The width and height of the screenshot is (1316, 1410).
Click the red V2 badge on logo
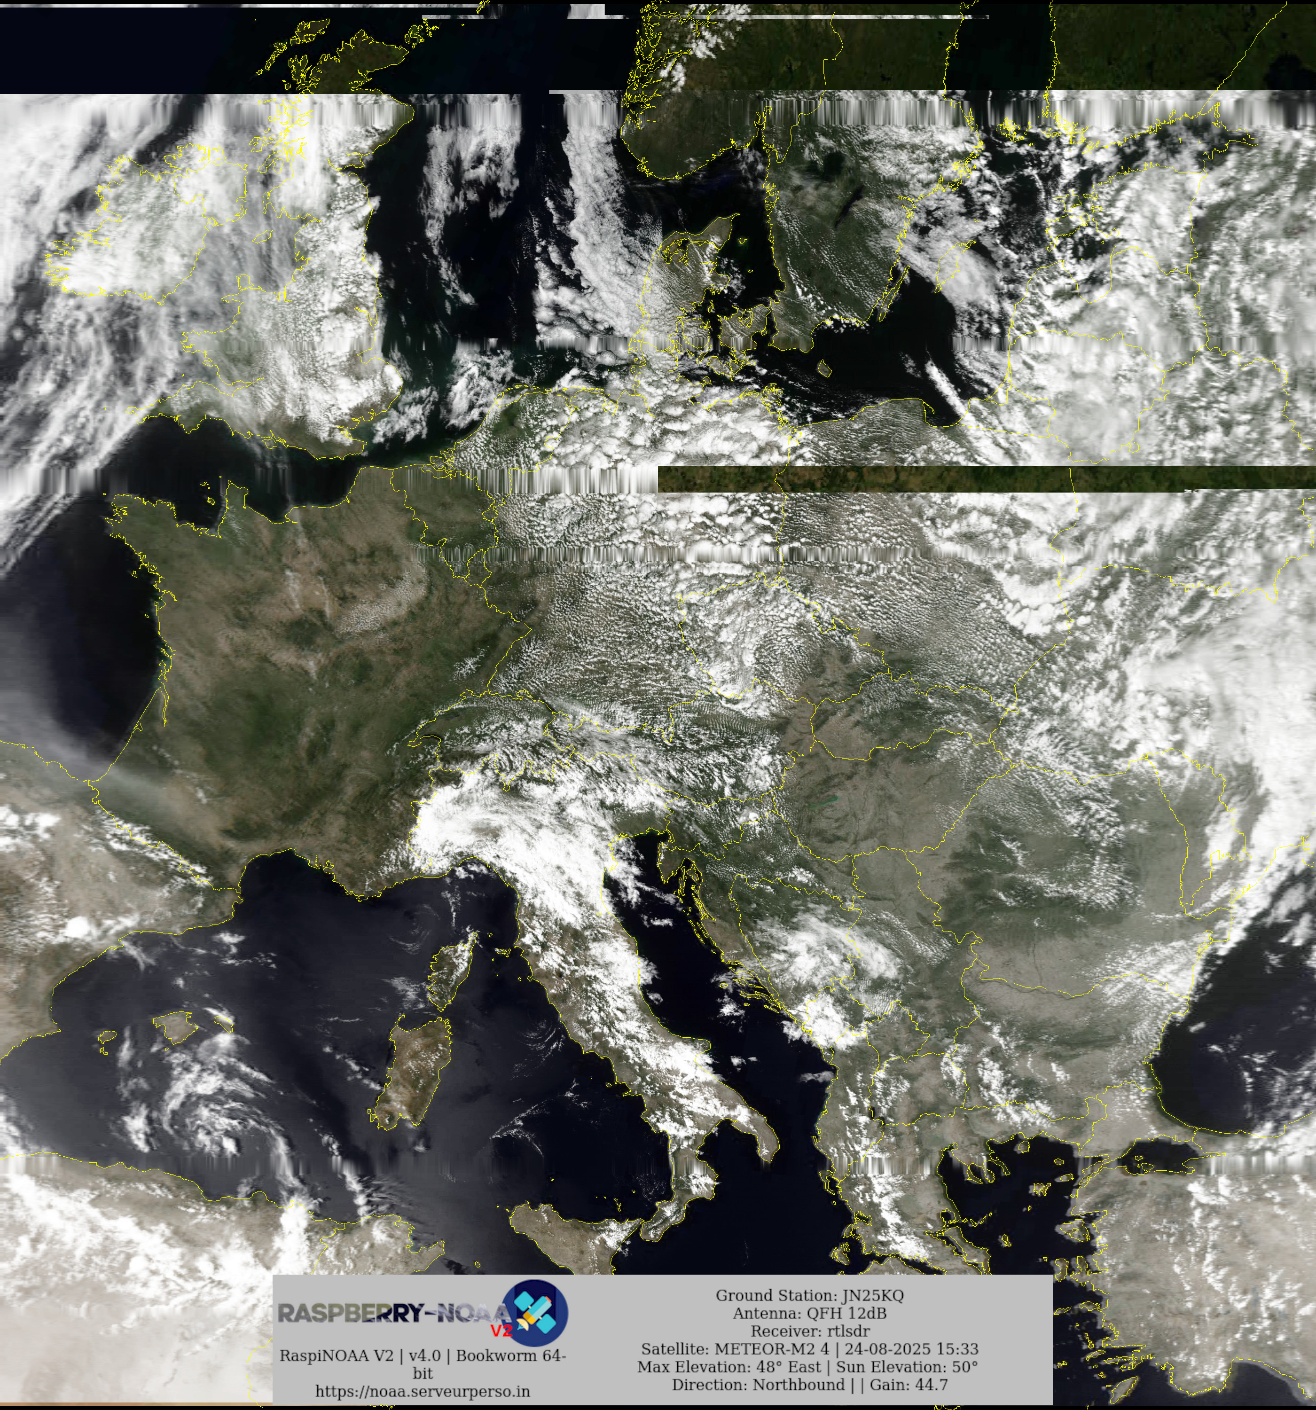tap(501, 1331)
